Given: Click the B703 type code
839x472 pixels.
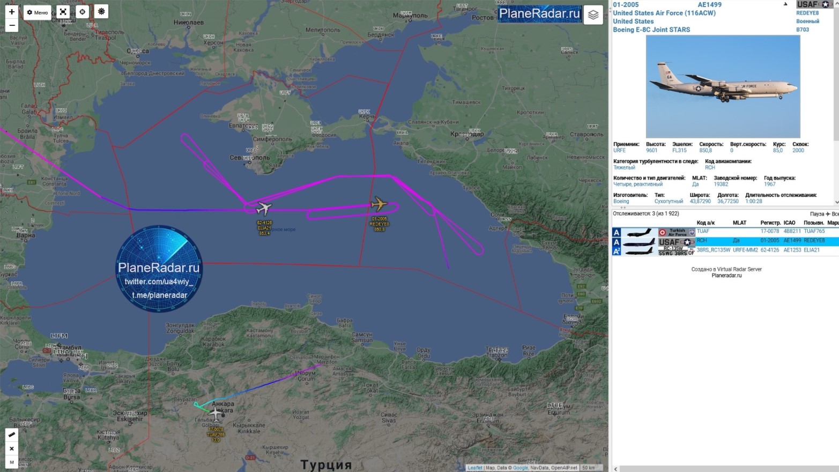Looking at the screenshot, I should 803,29.
